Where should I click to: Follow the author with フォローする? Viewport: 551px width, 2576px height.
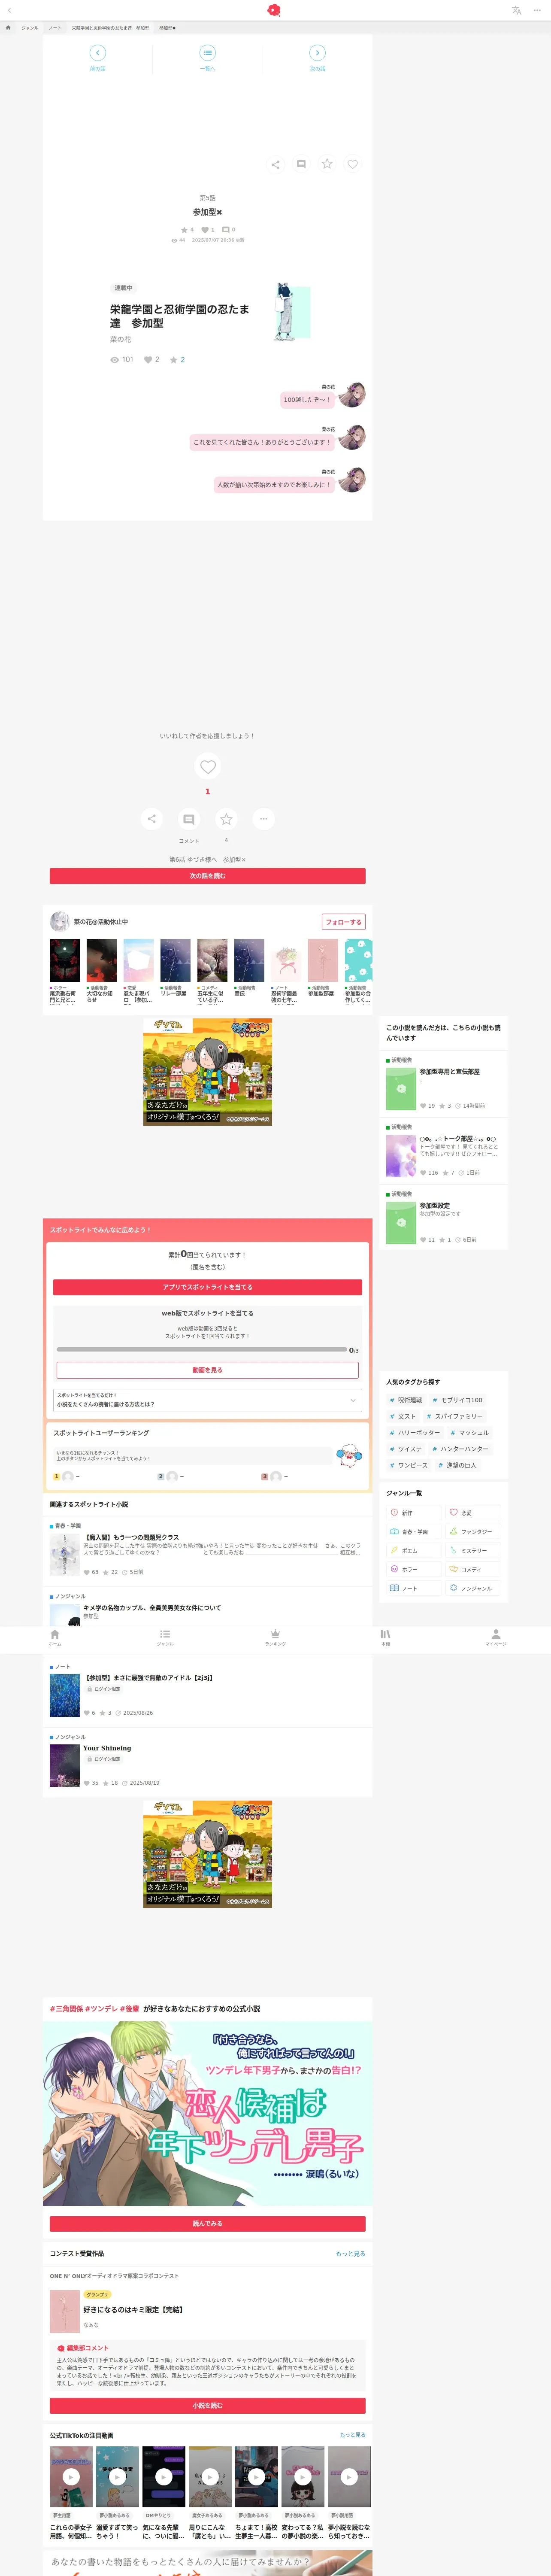[x=343, y=922]
